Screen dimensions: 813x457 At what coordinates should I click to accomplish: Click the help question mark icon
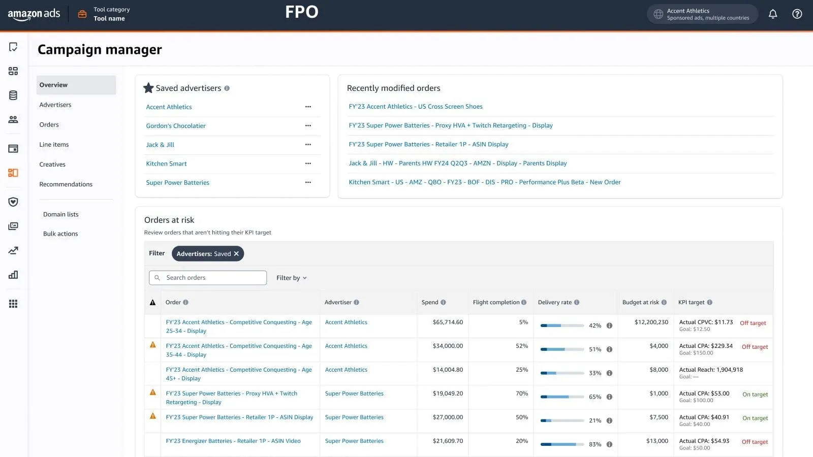(797, 14)
